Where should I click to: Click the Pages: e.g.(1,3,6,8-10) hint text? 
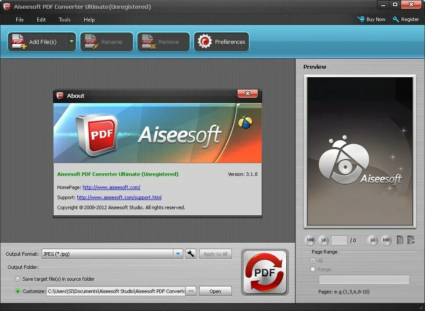[x=344, y=292]
